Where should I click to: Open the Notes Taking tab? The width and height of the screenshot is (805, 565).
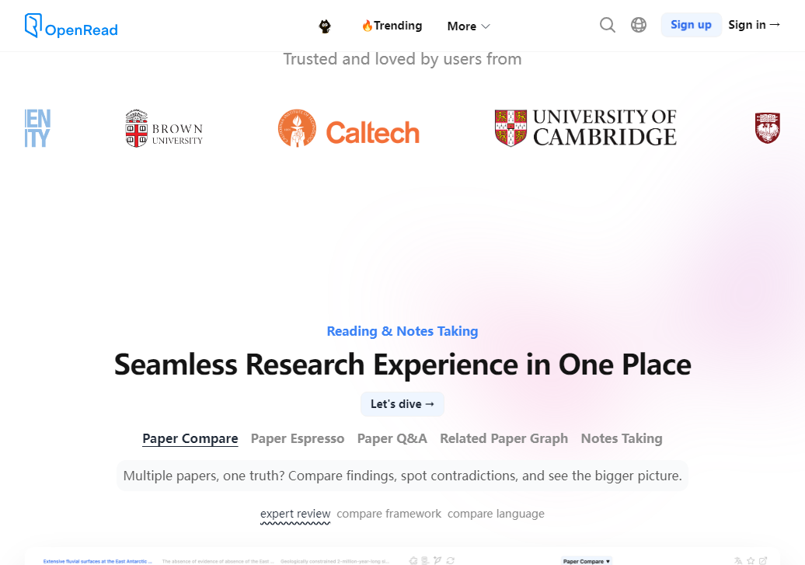pos(622,438)
